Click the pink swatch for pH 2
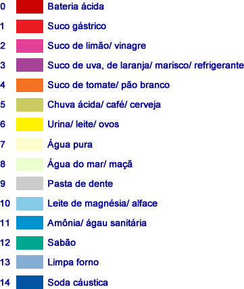244x289 pixels. (x=30, y=46)
